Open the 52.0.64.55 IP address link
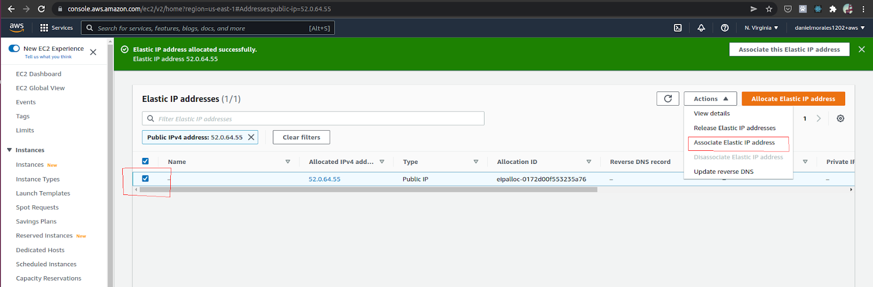The width and height of the screenshot is (873, 287). pyautogui.click(x=325, y=179)
